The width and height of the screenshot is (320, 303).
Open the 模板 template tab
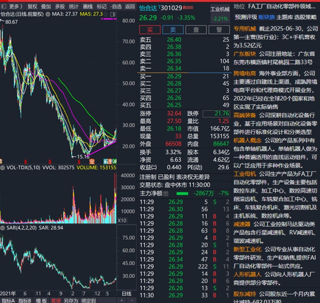coord(41,300)
